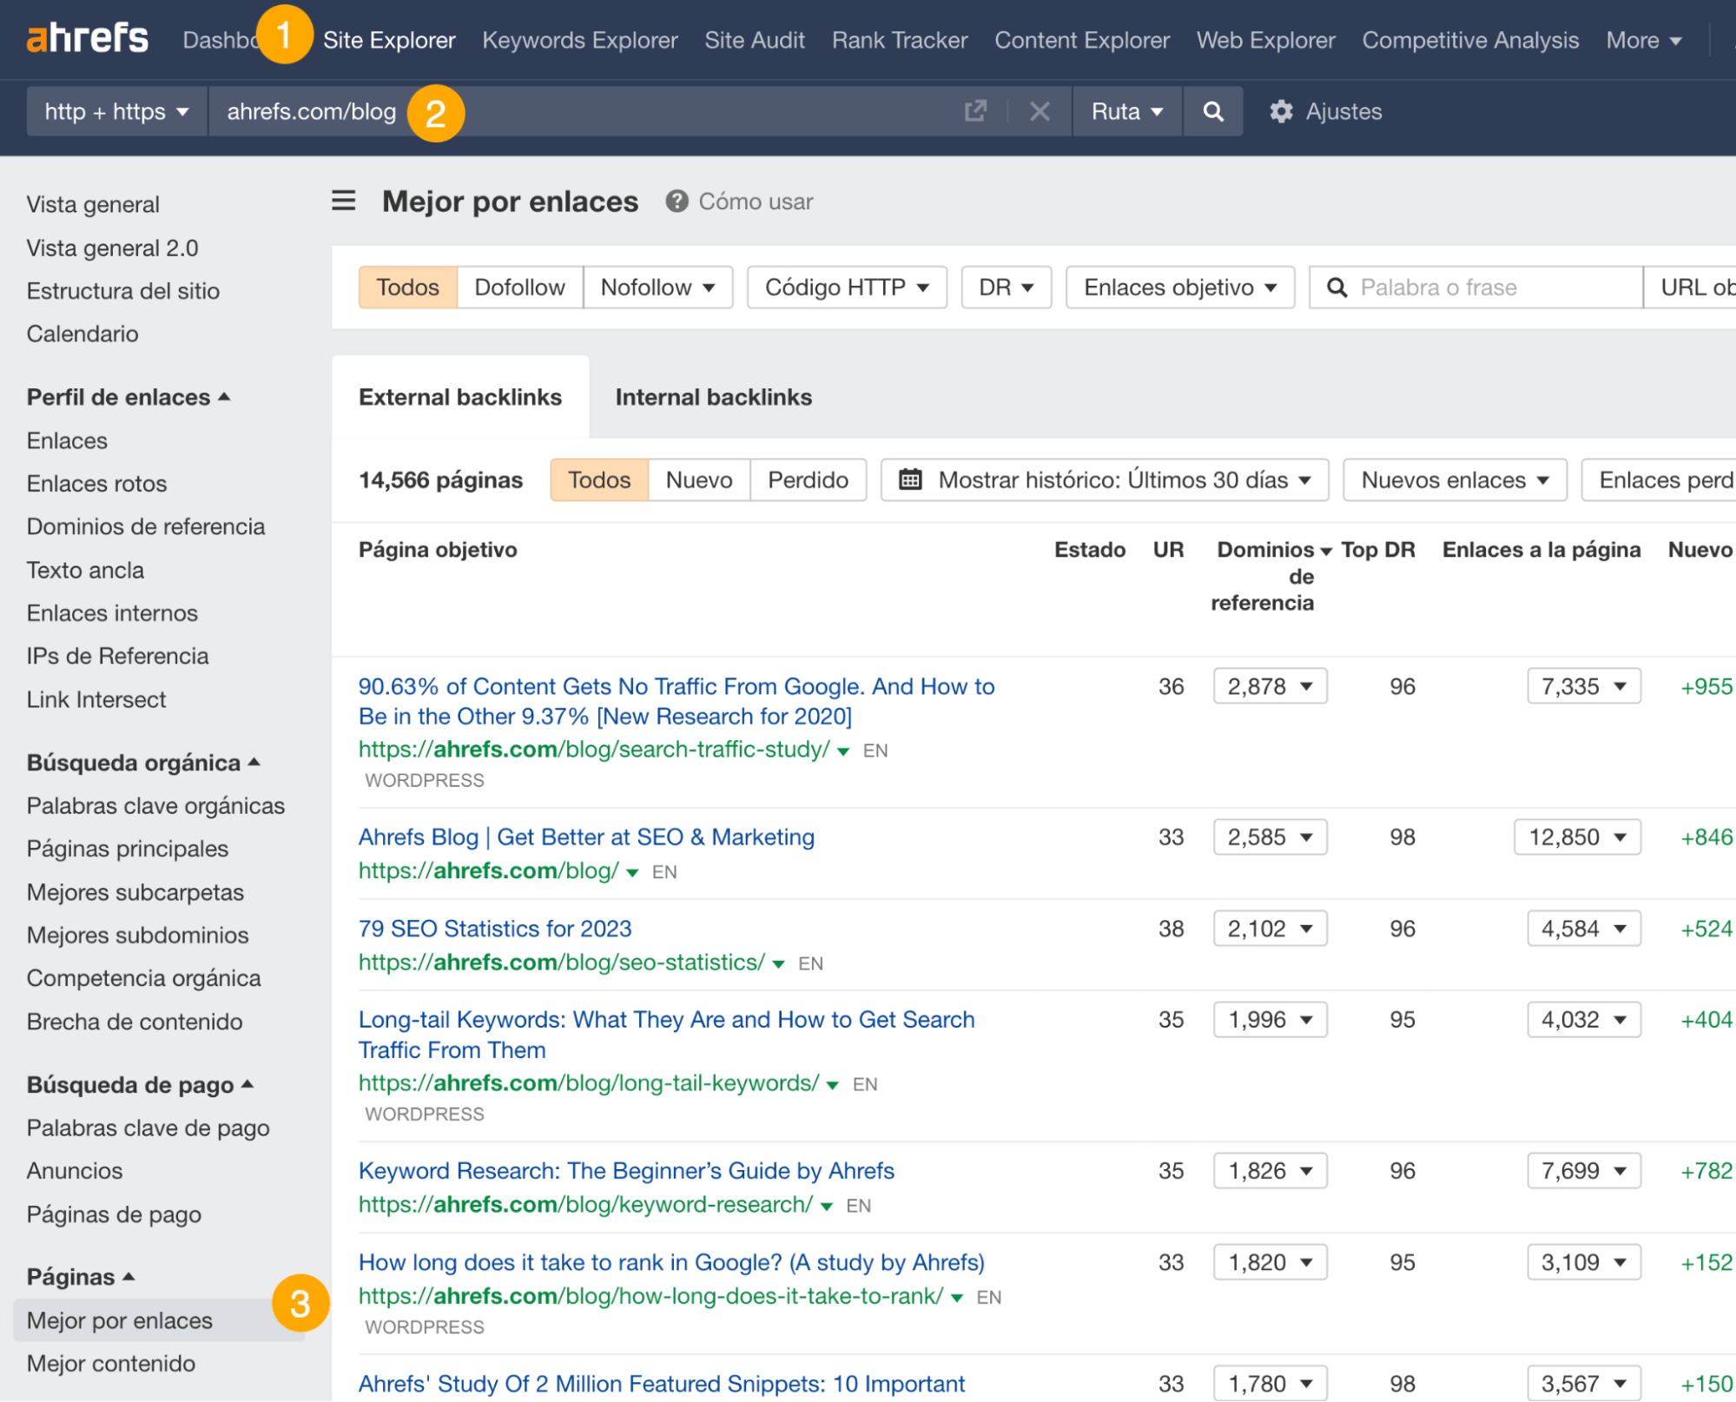Open the Código HTTP dropdown

[x=846, y=287]
